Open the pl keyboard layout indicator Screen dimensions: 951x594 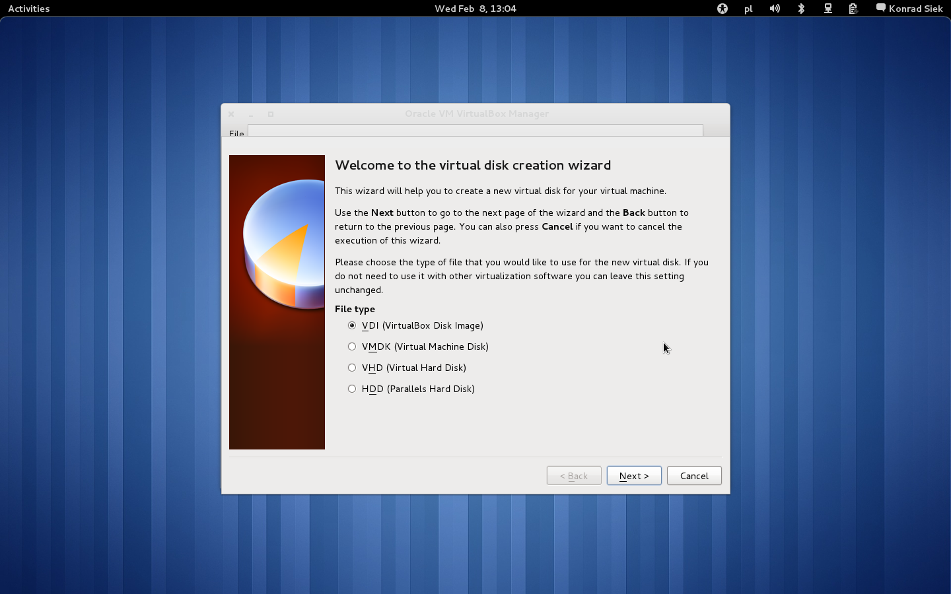748,9
